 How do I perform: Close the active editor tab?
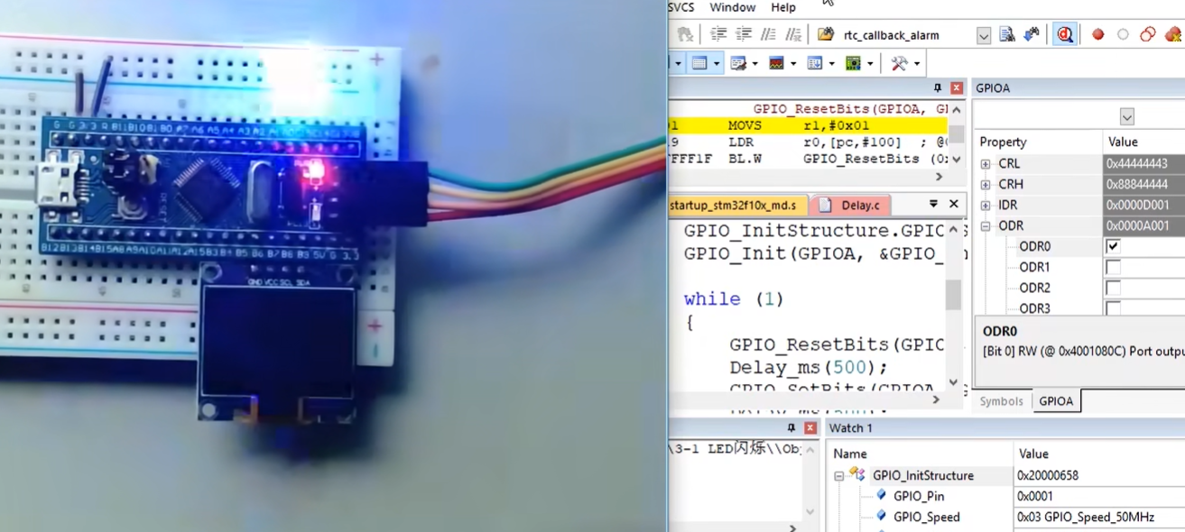tap(954, 205)
